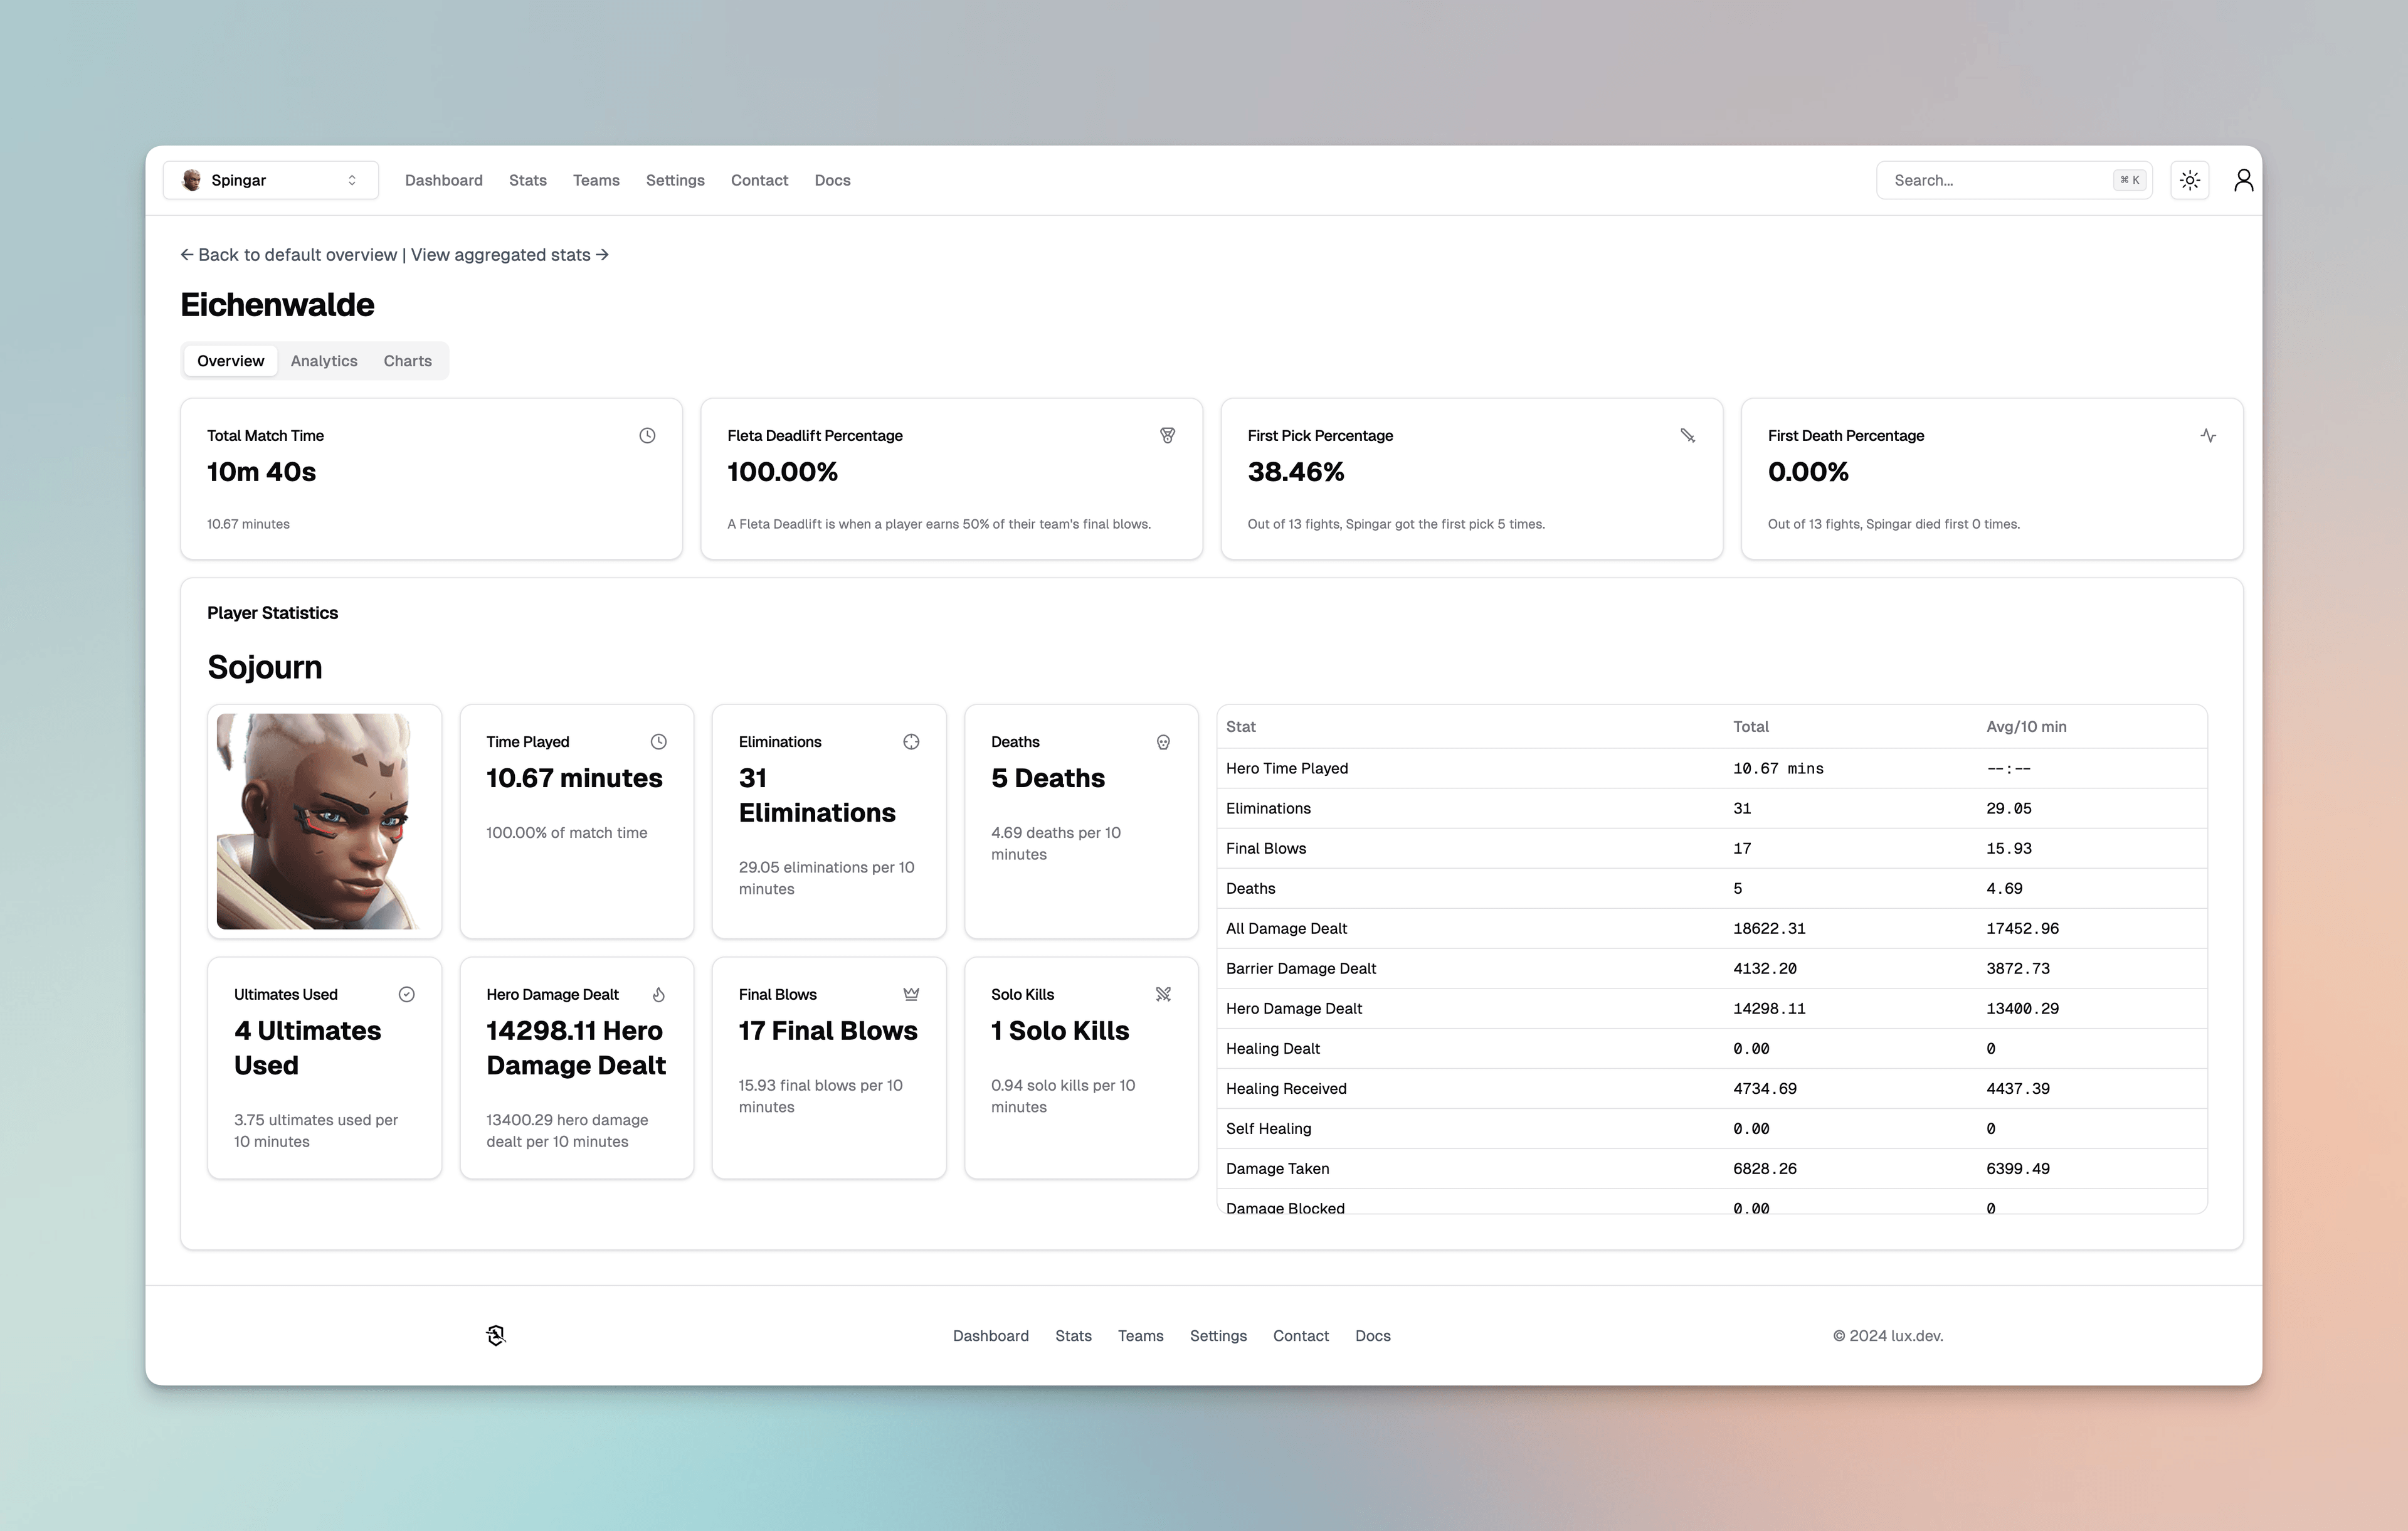Click the flame icon on Hero Damage Dealt card

658,994
